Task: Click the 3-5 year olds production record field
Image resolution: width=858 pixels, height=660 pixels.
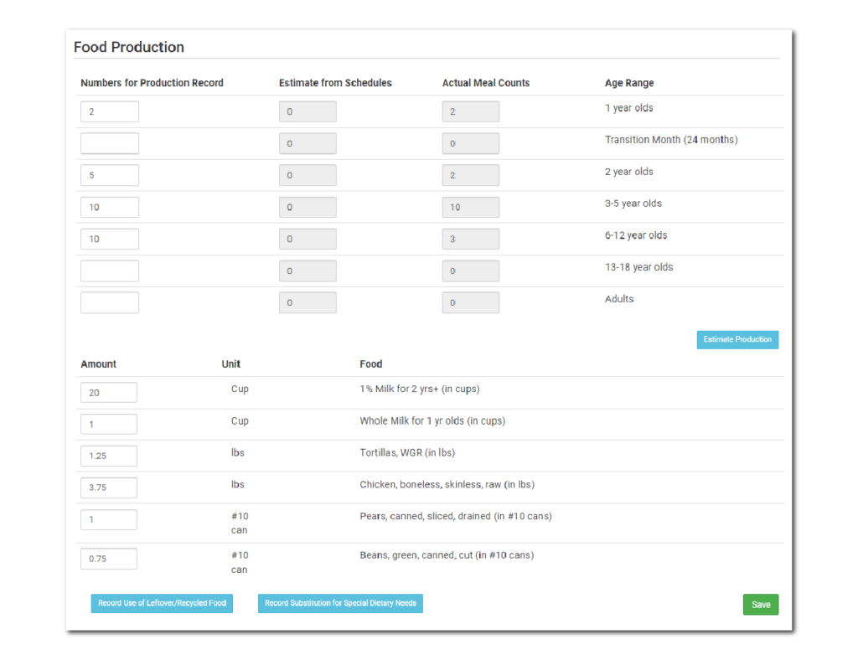Action: (x=109, y=207)
